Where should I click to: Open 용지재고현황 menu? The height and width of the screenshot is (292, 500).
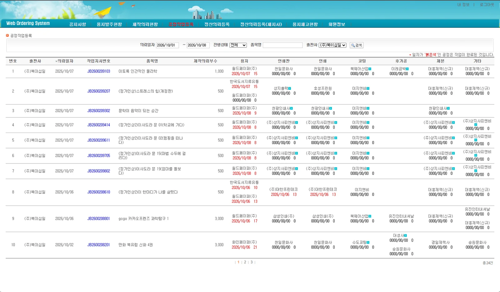pos(305,24)
